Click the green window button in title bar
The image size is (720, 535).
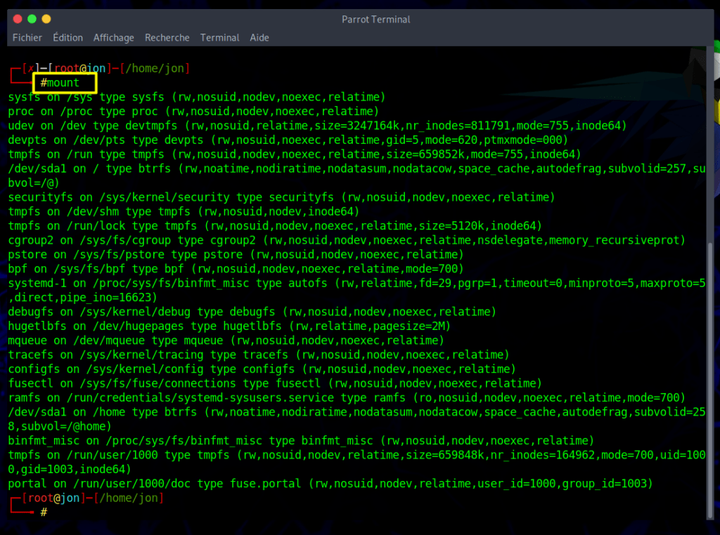(32, 19)
